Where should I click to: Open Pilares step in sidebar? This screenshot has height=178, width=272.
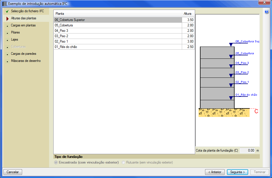coord(15,32)
